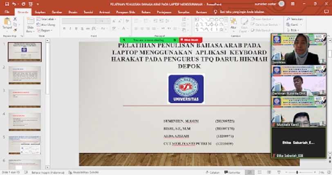Select the rectangle shape in gallery
The height and width of the screenshot is (175, 332).
[211, 20]
